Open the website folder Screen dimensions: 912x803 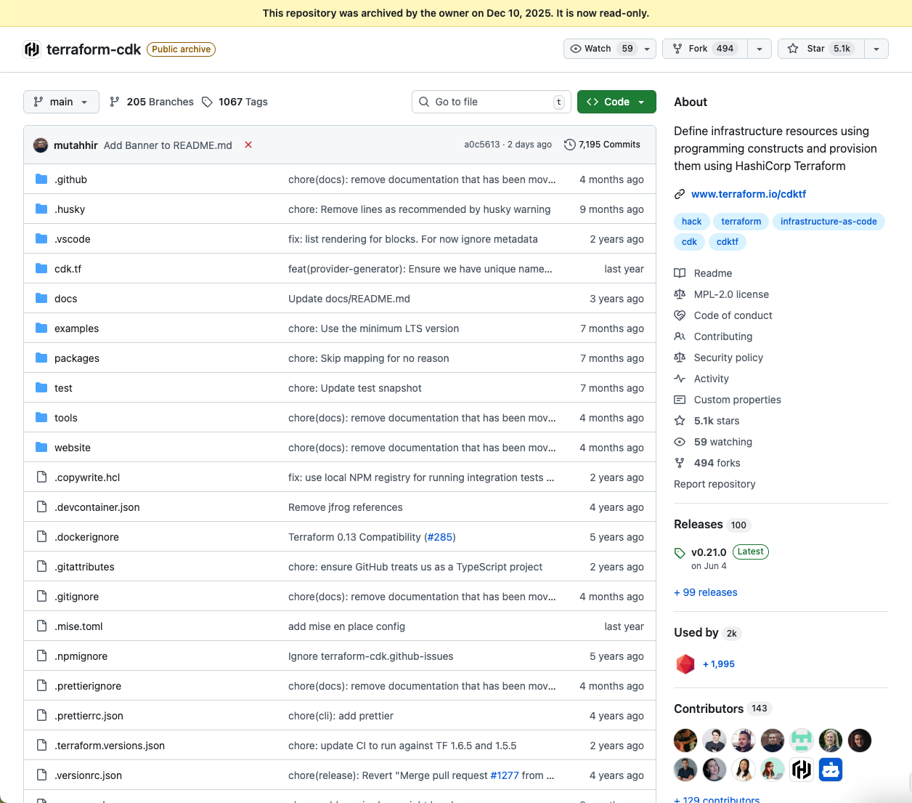[73, 448]
